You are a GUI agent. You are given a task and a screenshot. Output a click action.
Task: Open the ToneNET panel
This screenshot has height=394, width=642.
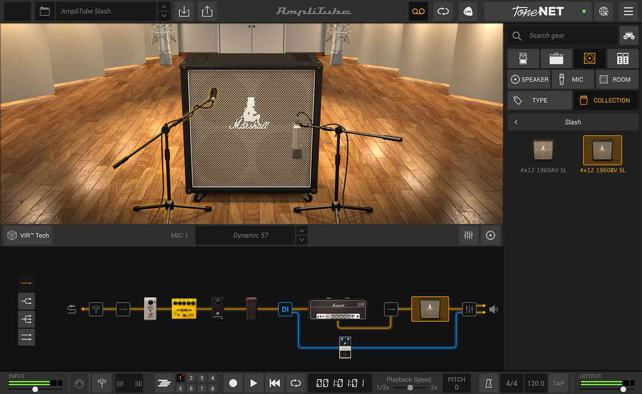538,11
